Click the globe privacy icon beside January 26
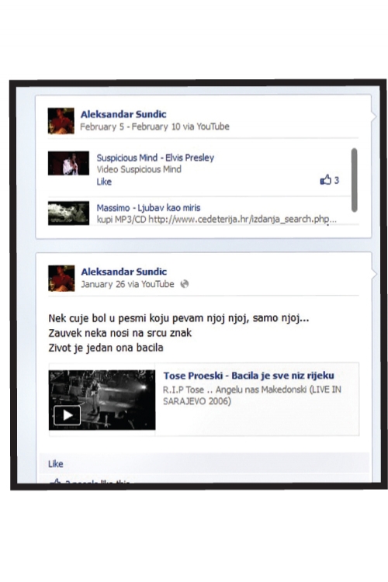Screen dimensions: 388x582 tap(184, 284)
